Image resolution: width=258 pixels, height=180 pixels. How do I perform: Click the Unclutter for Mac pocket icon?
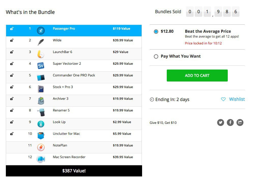41,136
